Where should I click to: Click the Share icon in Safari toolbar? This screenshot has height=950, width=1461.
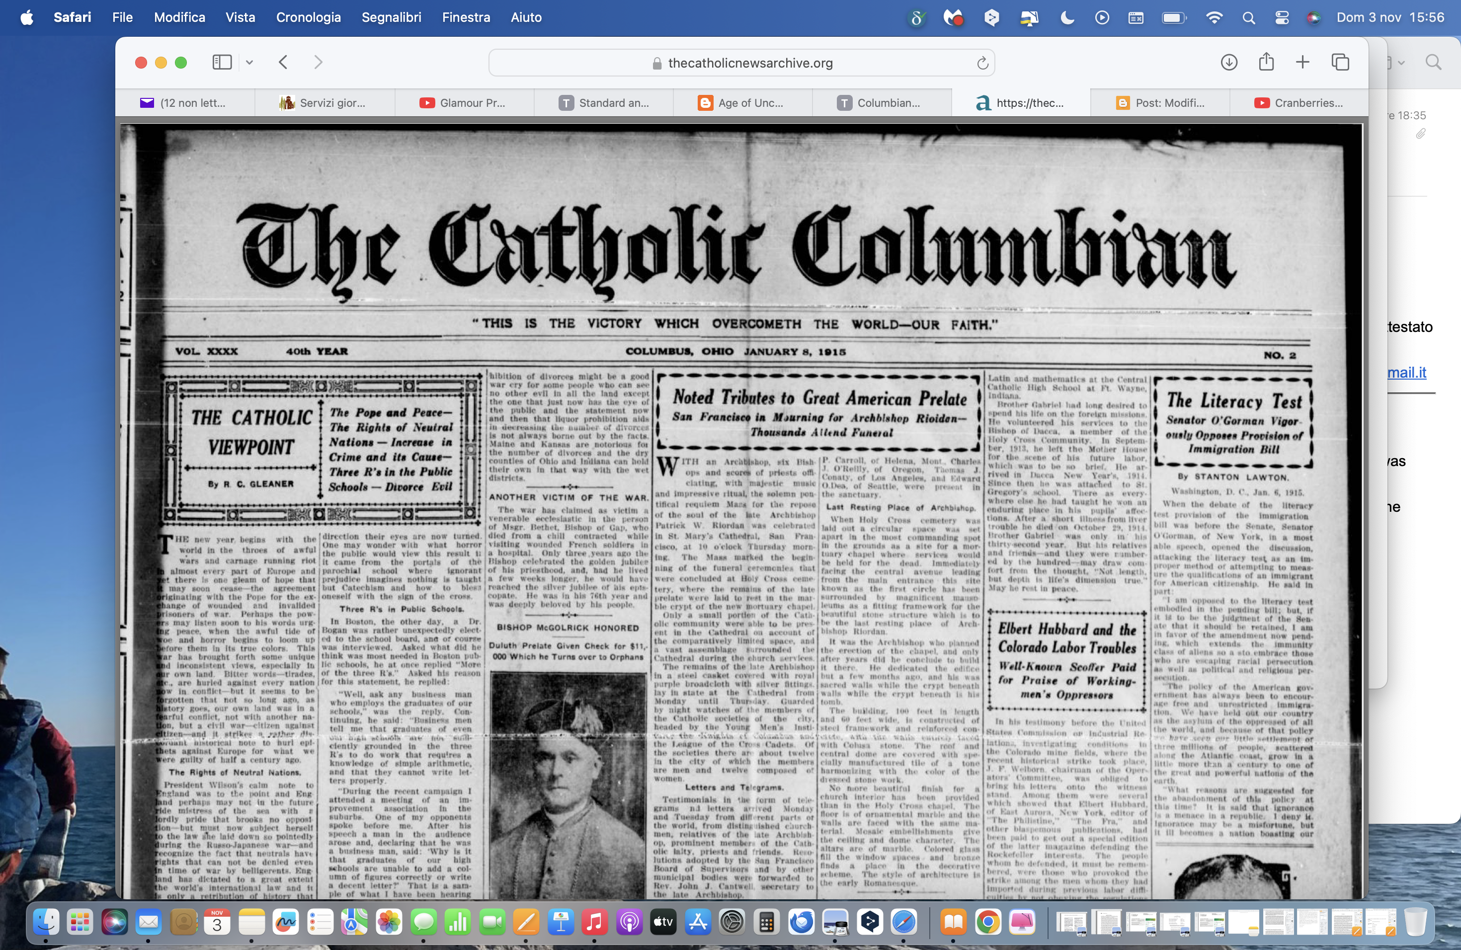[x=1266, y=62]
